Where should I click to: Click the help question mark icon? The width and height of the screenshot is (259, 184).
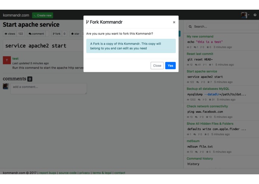coord(255,15)
